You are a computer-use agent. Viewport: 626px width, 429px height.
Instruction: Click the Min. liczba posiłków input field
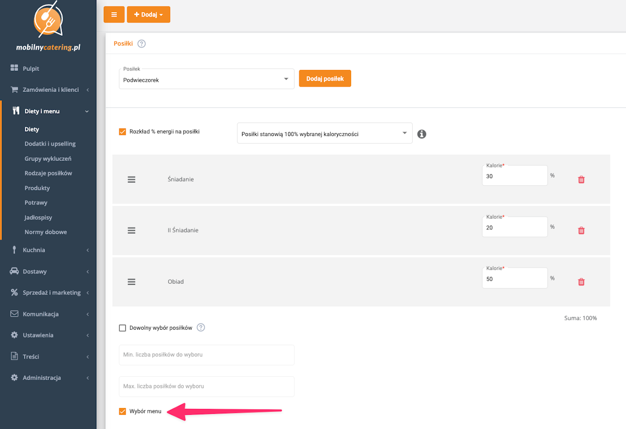click(x=206, y=355)
